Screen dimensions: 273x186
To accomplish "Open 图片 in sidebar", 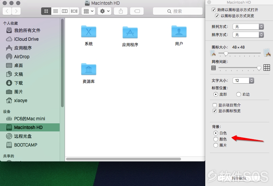I will (x=30, y=92).
